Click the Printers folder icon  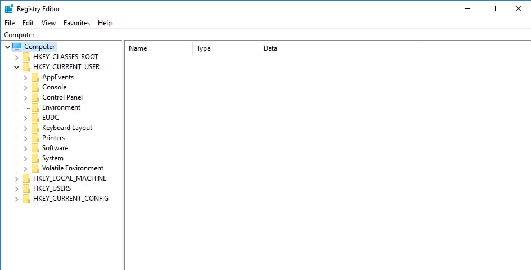(x=35, y=138)
